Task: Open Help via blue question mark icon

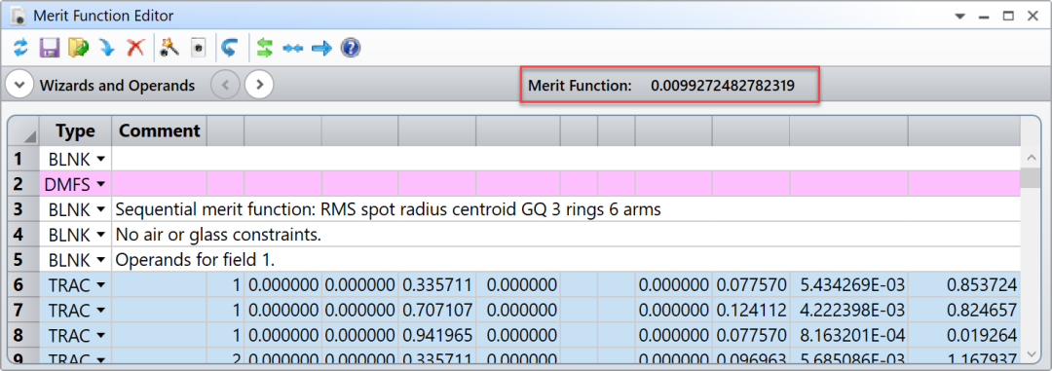Action: click(351, 48)
